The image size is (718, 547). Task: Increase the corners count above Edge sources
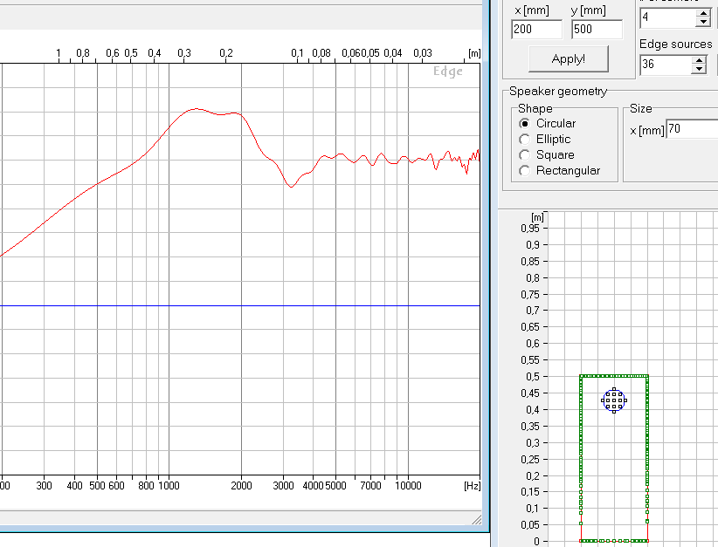703,13
